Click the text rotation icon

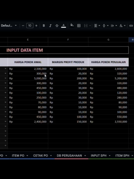(x=121, y=26)
